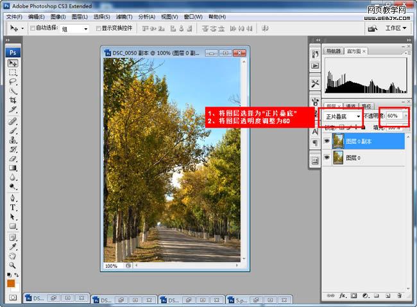Screen dimensions: 417x307
Task: Open the 滤镜(T) menu
Action: click(x=124, y=17)
